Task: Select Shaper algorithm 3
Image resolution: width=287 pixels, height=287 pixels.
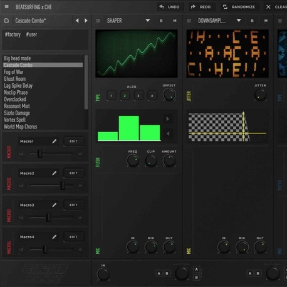Action: 138,96
